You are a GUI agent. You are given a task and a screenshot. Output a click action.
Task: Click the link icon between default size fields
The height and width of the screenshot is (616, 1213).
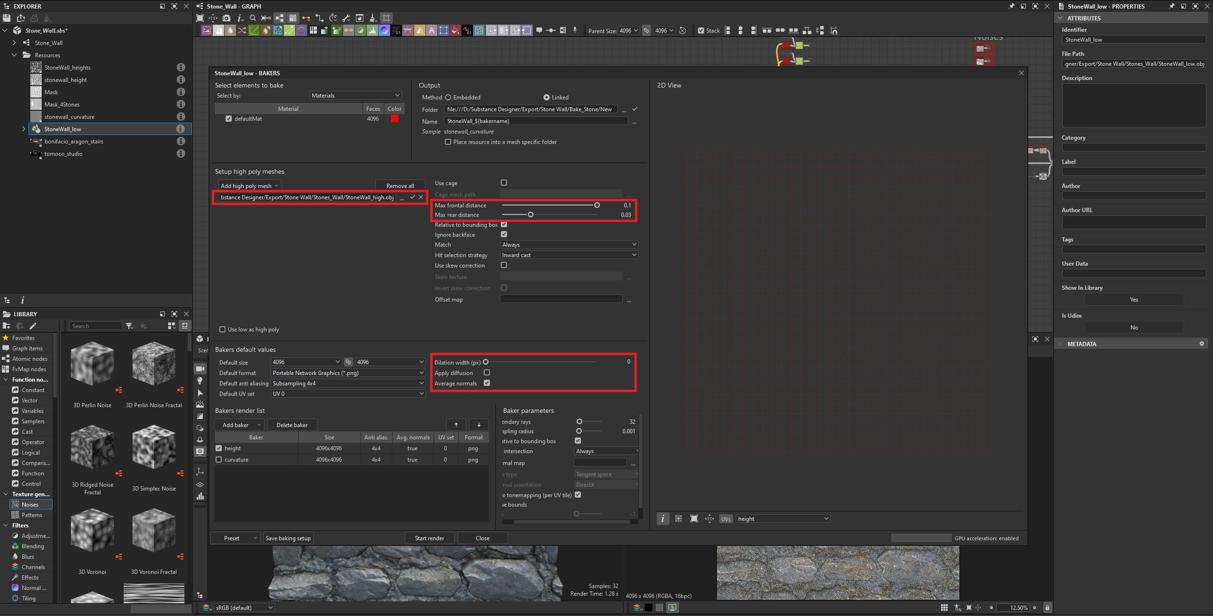348,362
